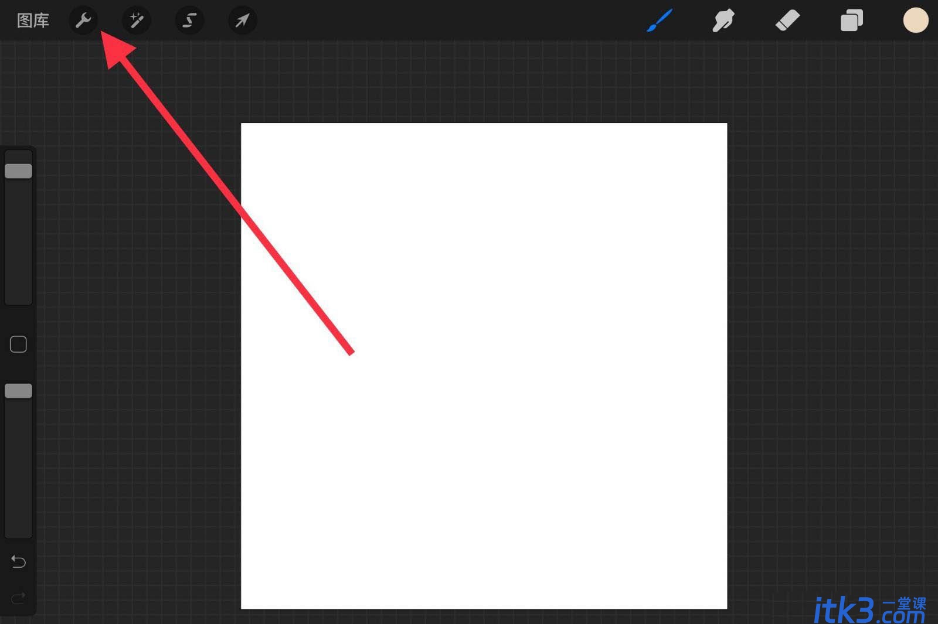938x624 pixels.
Task: Open the wrench Actions menu
Action: (x=84, y=21)
